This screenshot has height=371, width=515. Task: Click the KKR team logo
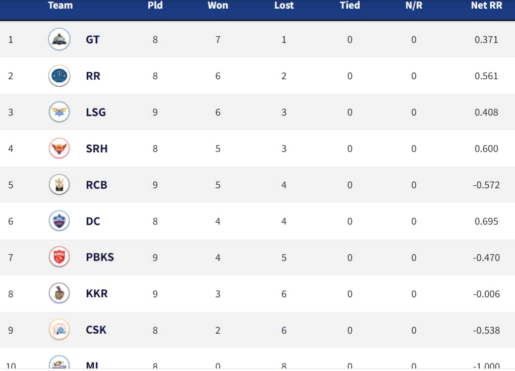[x=59, y=294]
